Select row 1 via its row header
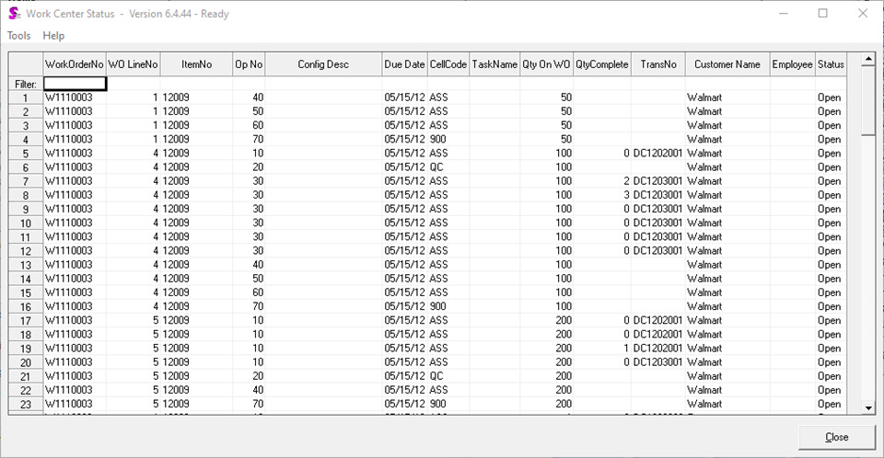Screen dimensions: 884x458 (26, 97)
